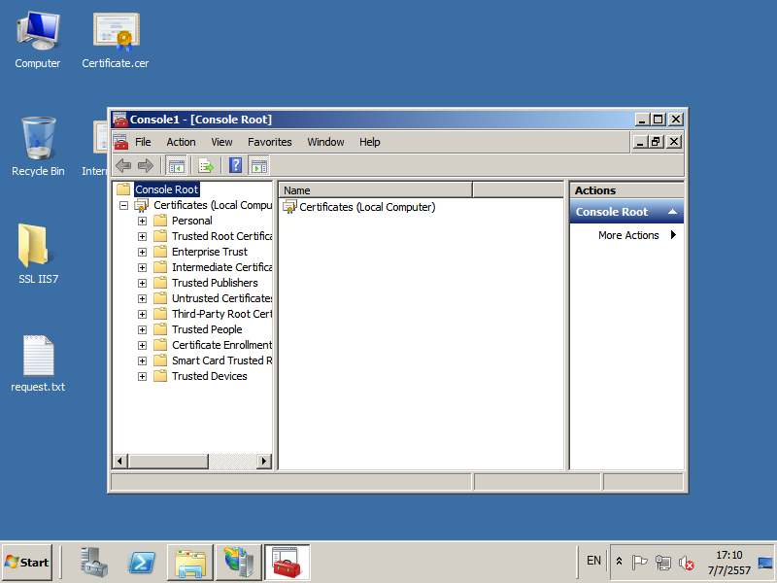The width and height of the screenshot is (777, 583).
Task: Expand the Trusted Publishers tree node
Action: [x=142, y=283]
